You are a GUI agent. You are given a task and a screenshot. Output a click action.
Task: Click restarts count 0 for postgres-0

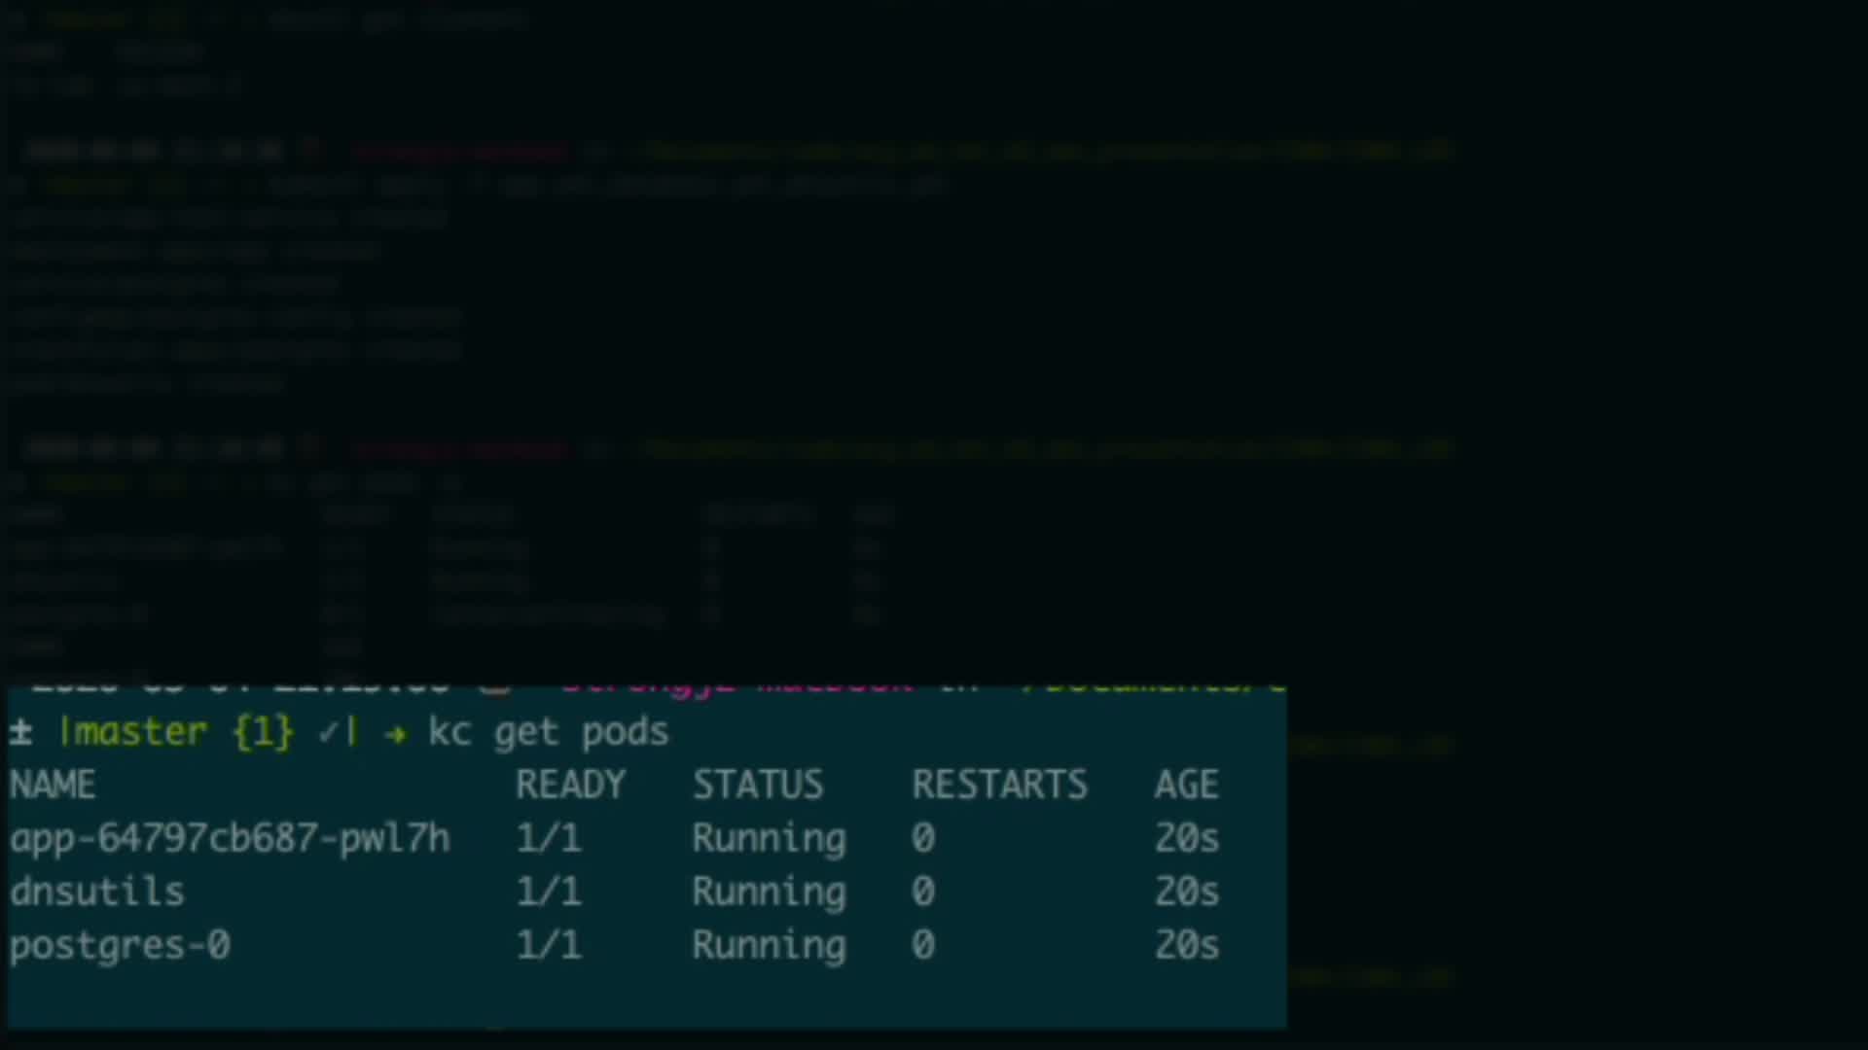pos(923,945)
